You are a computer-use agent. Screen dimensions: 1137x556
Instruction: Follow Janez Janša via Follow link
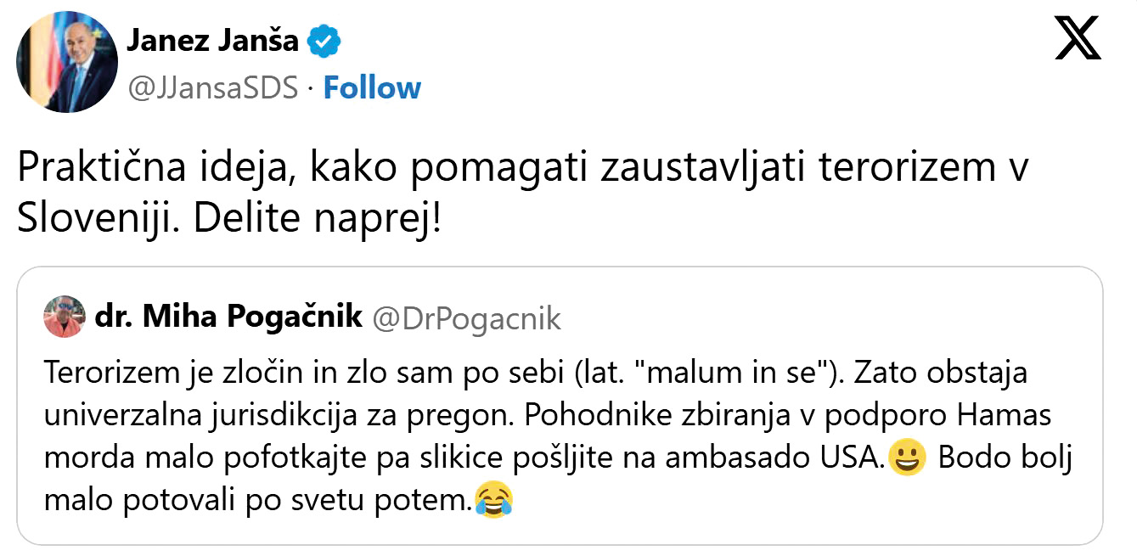click(372, 88)
